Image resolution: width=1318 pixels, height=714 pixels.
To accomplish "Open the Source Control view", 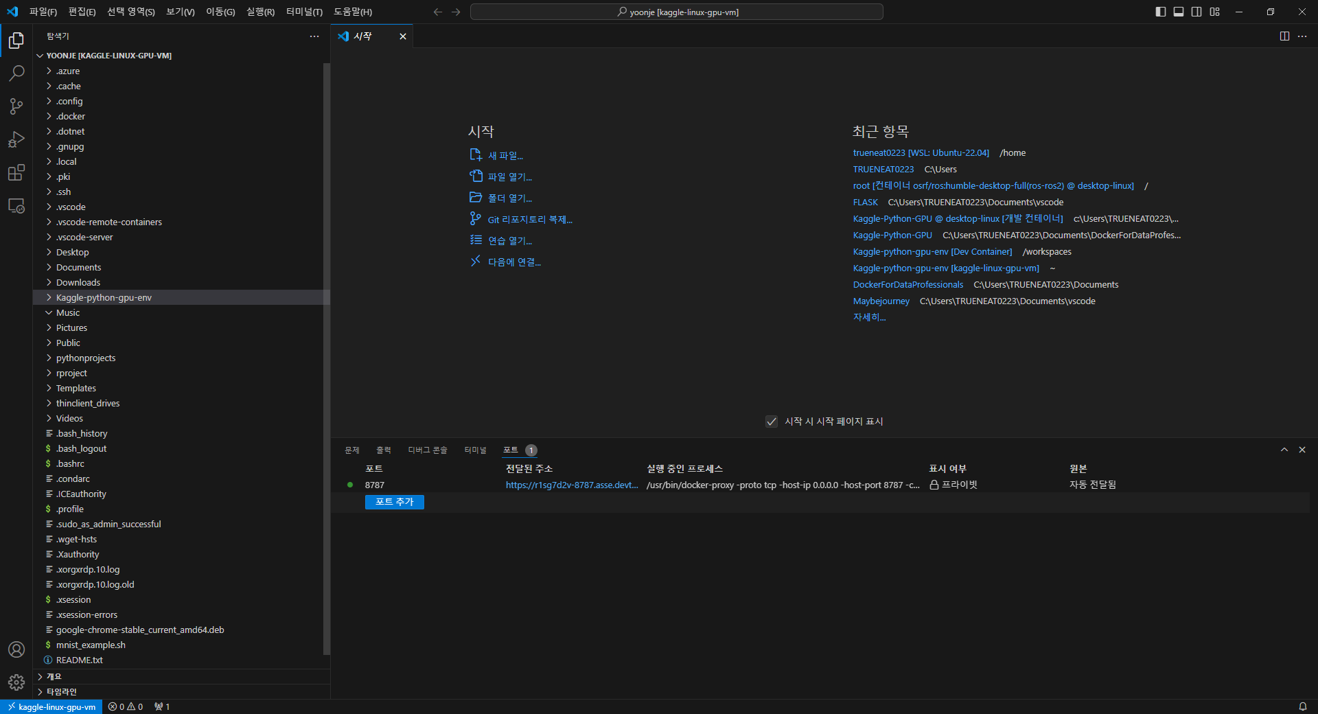I will pyautogui.click(x=16, y=106).
